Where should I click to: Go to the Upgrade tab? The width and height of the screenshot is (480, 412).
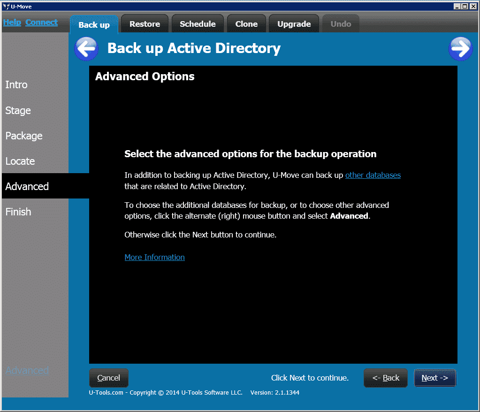tap(294, 24)
